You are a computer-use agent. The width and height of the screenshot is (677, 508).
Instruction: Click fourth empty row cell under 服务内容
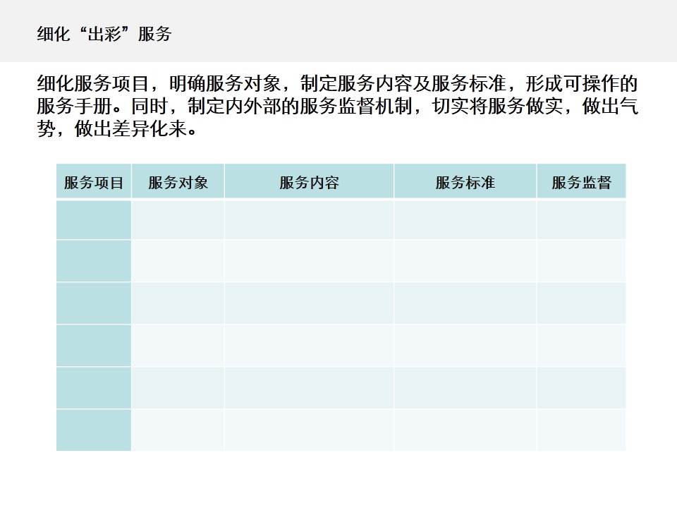[309, 346]
